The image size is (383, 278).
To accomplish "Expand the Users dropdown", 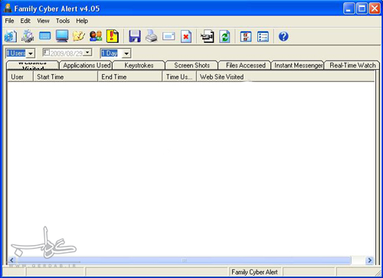I will 31,54.
